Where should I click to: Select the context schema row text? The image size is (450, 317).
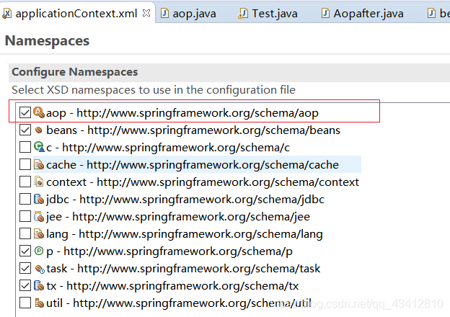click(203, 182)
